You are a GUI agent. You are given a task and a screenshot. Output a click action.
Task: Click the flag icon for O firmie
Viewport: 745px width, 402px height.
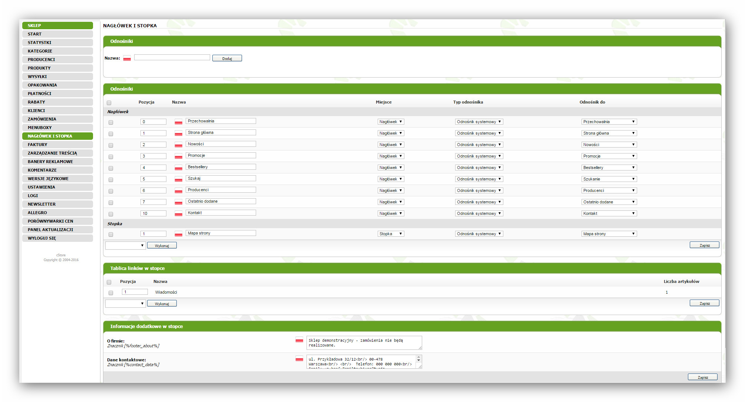[x=299, y=340]
